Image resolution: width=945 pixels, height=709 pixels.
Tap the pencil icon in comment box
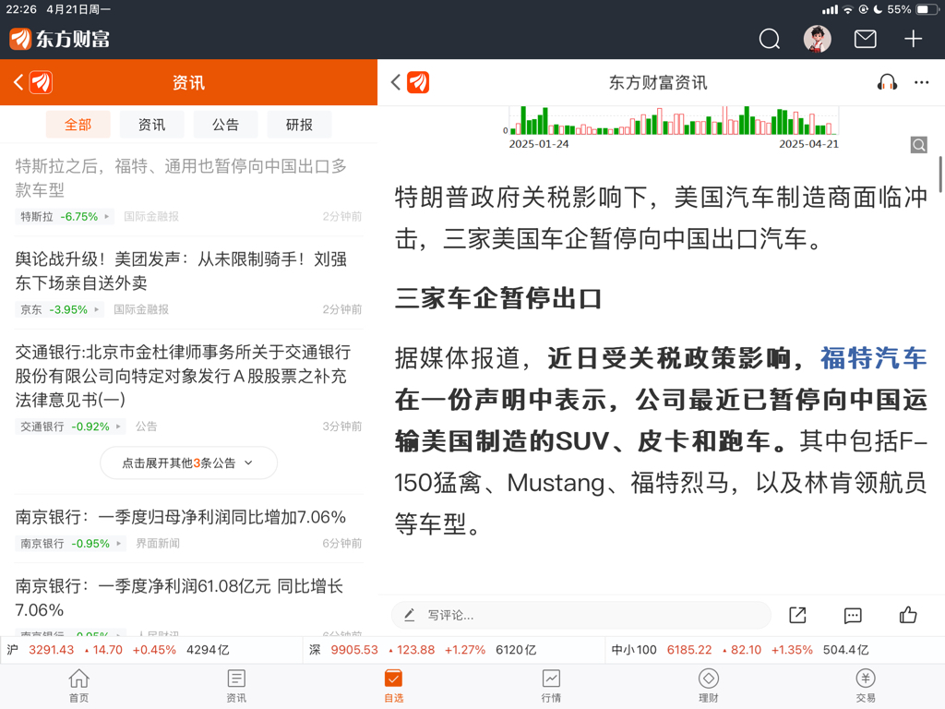pos(409,615)
